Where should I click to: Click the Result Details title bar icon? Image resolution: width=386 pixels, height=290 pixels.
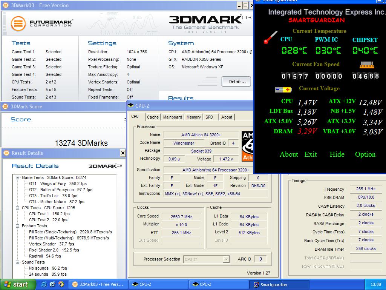(x=6, y=153)
